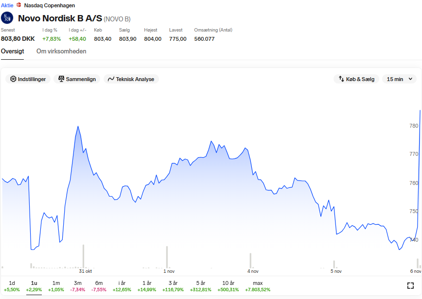Click the Sælg price 803,90

point(127,39)
